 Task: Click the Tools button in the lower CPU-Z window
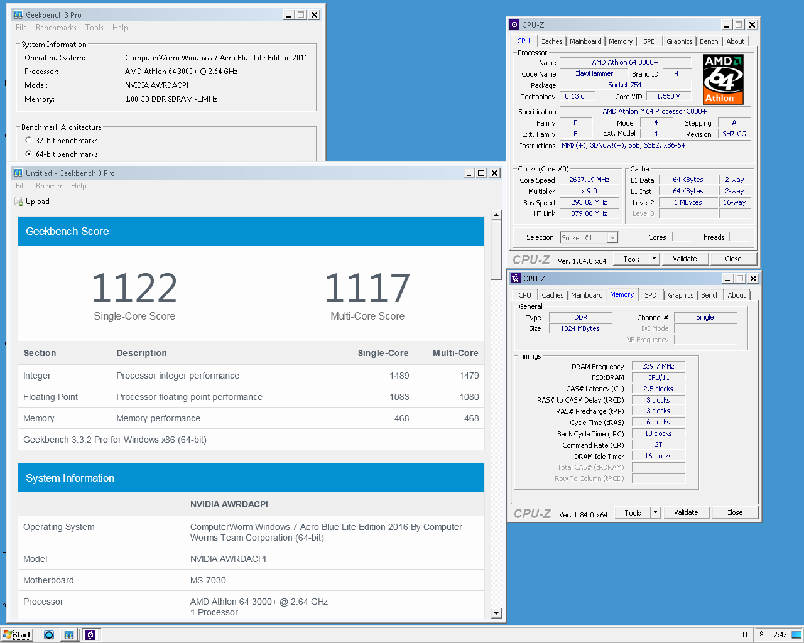point(633,512)
